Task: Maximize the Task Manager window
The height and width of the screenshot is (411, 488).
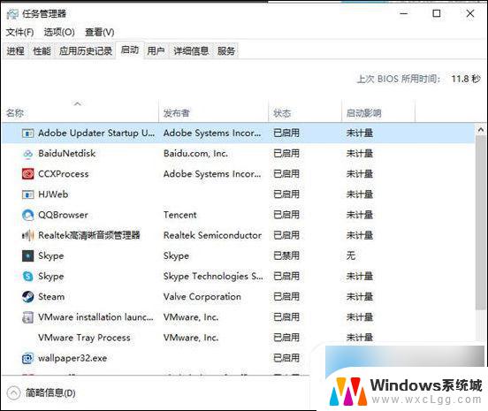Action: pyautogui.click(x=437, y=13)
